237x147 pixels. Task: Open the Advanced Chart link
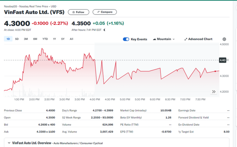point(198,39)
